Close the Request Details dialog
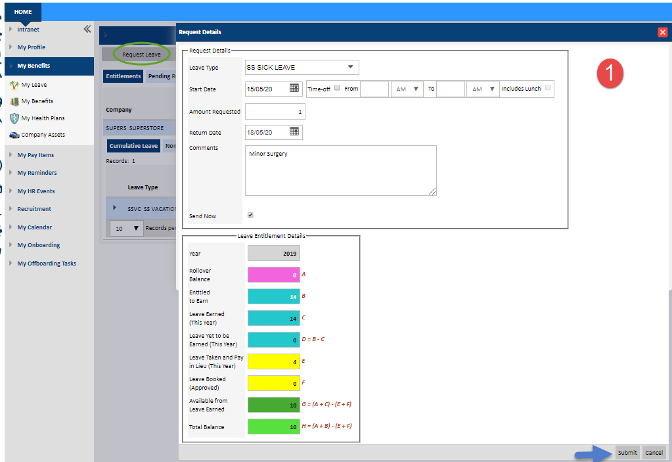Screen dimensions: 672x462 [x=663, y=32]
